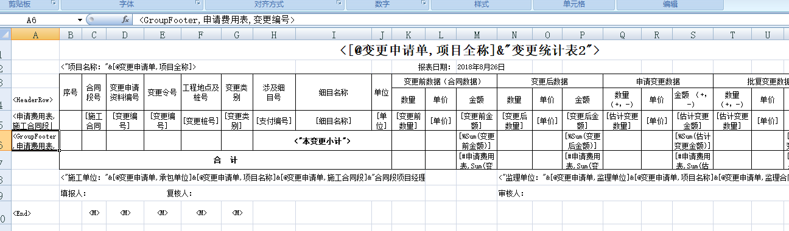This screenshot has height=231, width=789.
Task: Select the title cell containing 变更统计表2
Action: (x=470, y=51)
